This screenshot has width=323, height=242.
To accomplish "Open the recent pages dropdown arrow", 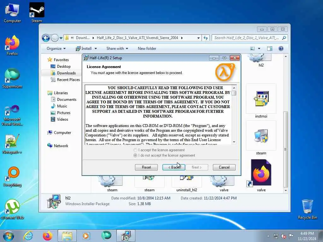I will [x=61, y=38].
